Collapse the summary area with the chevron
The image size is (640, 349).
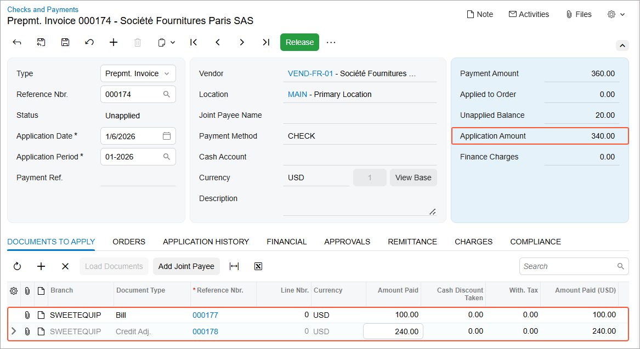point(622,45)
